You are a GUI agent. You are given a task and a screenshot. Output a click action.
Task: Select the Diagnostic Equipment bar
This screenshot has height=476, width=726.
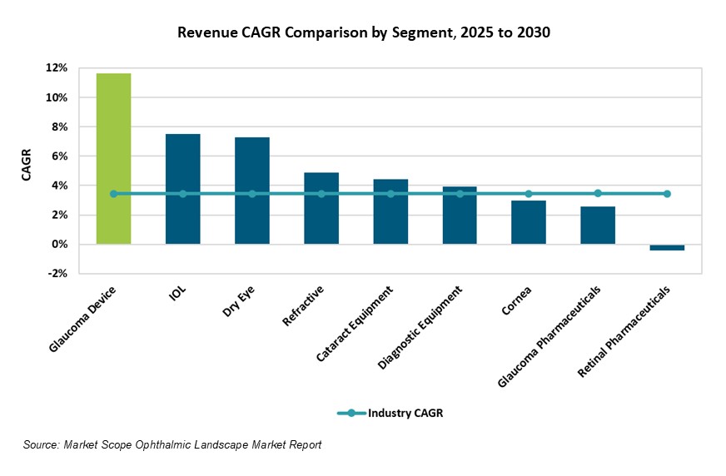pos(460,215)
